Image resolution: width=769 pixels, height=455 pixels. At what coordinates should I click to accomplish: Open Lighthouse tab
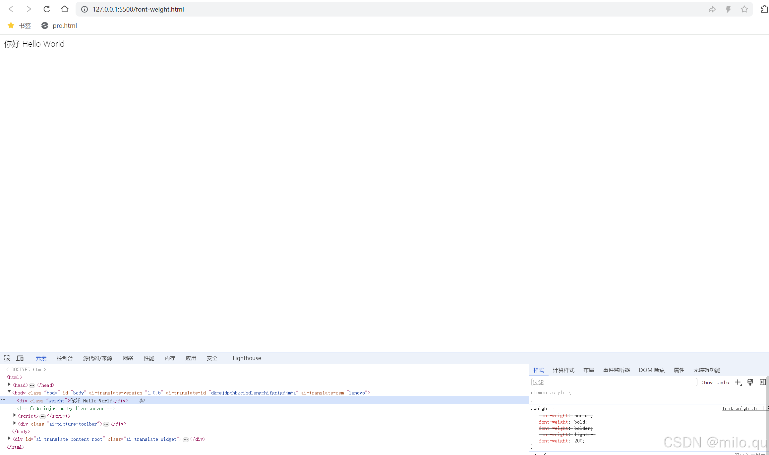[247, 358]
